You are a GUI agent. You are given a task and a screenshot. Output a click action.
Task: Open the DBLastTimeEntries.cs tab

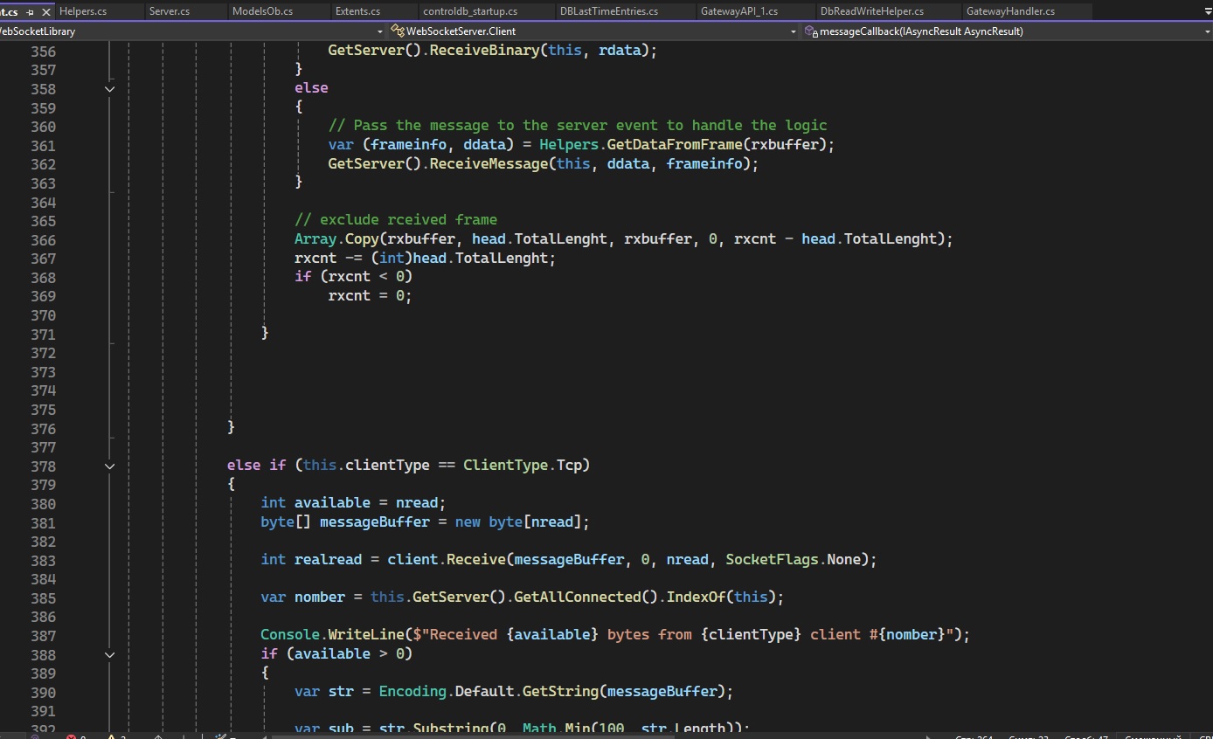click(609, 11)
